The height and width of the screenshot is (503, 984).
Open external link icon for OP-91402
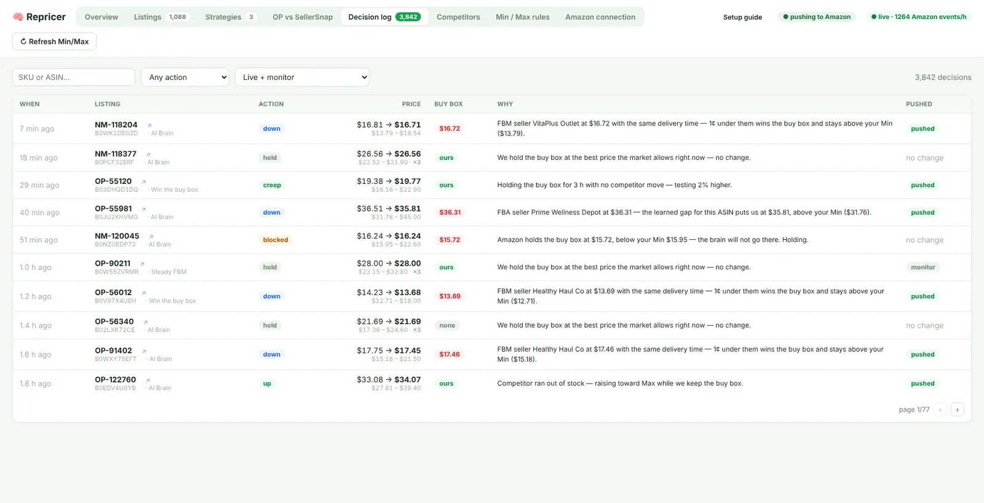pos(144,351)
